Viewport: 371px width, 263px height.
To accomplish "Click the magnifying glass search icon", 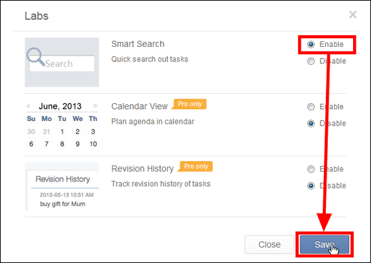I will pyautogui.click(x=36, y=57).
